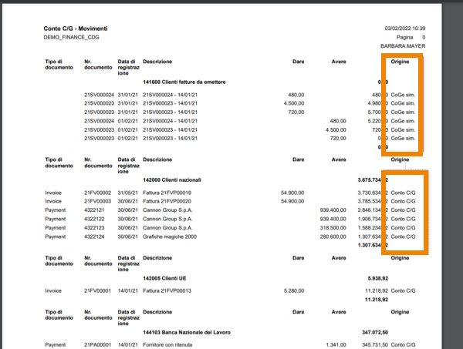Click the report title 'Conto C/G - Movimenti'

pos(76,29)
